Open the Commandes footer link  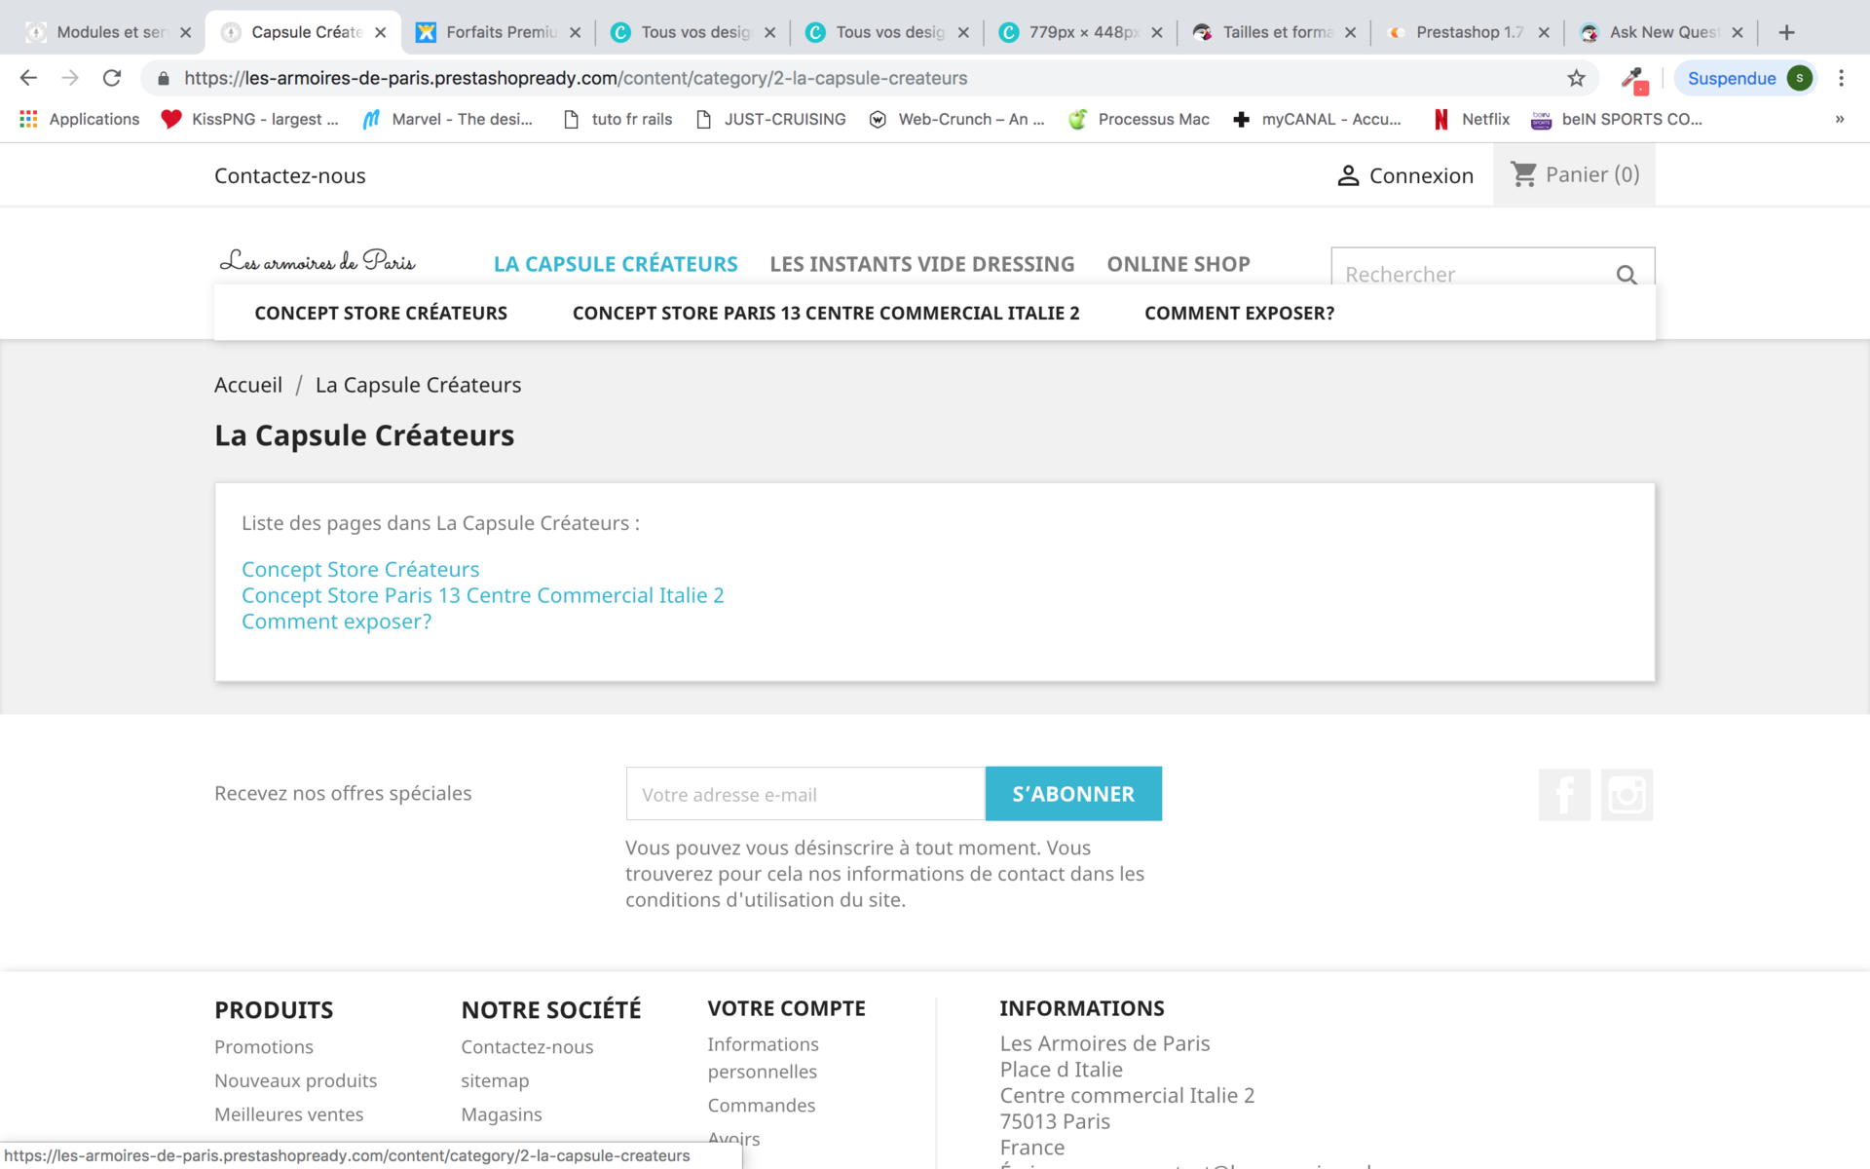click(762, 1105)
